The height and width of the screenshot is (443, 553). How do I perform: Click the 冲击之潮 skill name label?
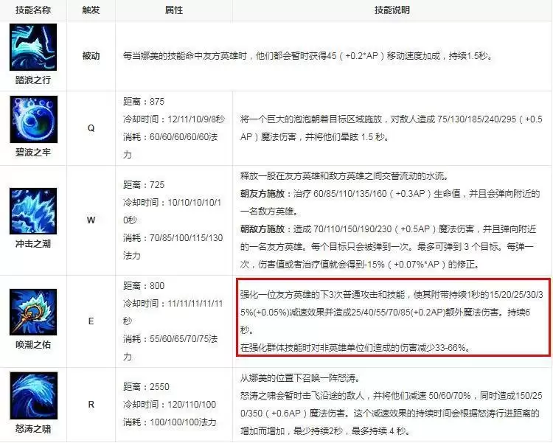coord(33,244)
